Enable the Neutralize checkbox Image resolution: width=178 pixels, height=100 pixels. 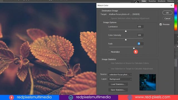109,52
